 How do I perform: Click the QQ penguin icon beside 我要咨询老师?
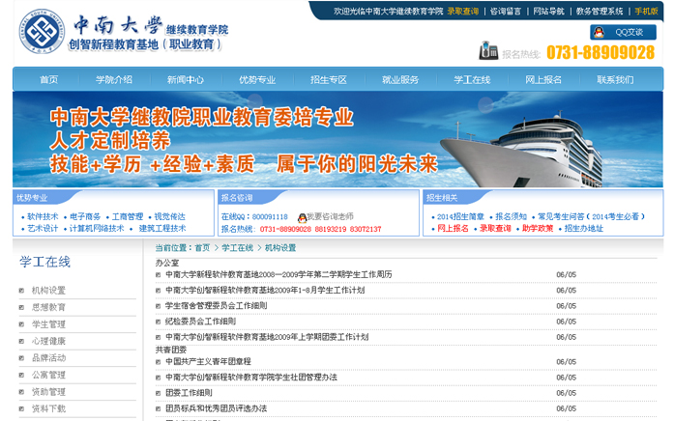(x=302, y=217)
